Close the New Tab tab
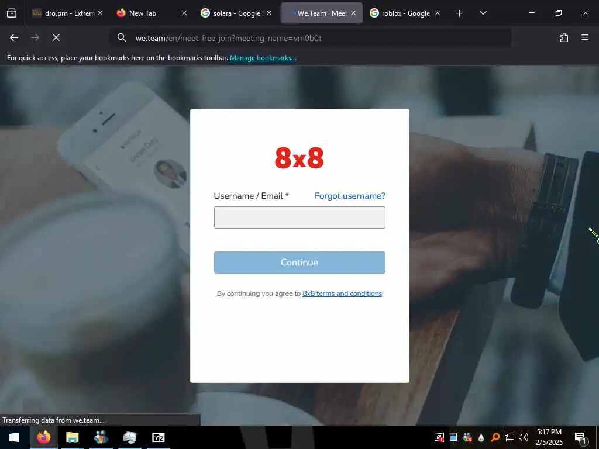Image resolution: width=599 pixels, height=449 pixels. coord(184,13)
